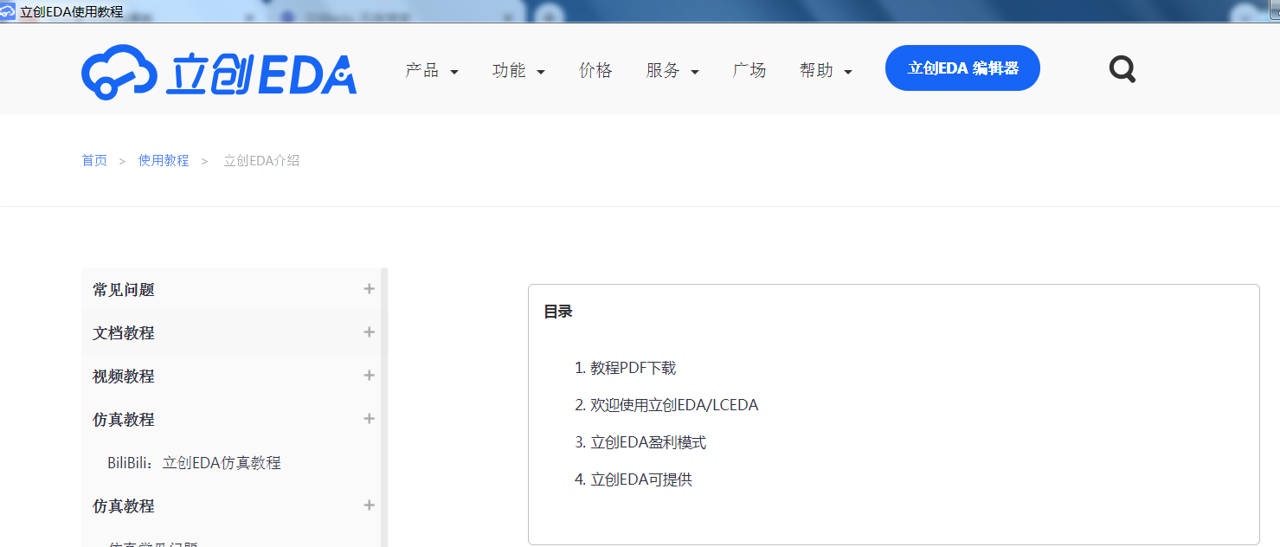Open the 功能 dropdown menu
This screenshot has height=547, width=1280.
pos(518,70)
